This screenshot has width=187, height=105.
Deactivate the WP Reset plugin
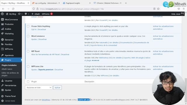(65, 55)
